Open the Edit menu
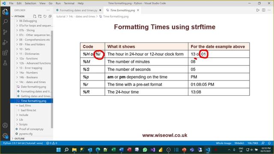Screen dimensions: 274x154 click(x=19, y=3)
